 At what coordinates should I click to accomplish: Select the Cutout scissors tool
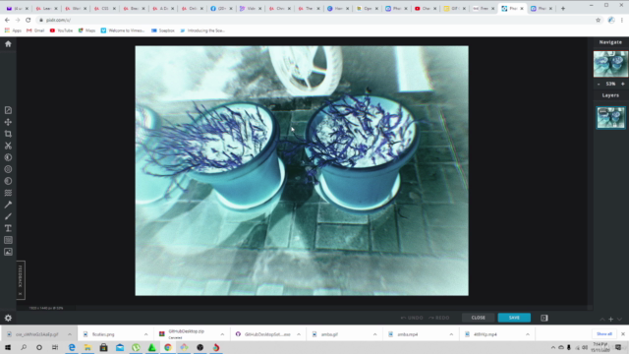tap(8, 146)
